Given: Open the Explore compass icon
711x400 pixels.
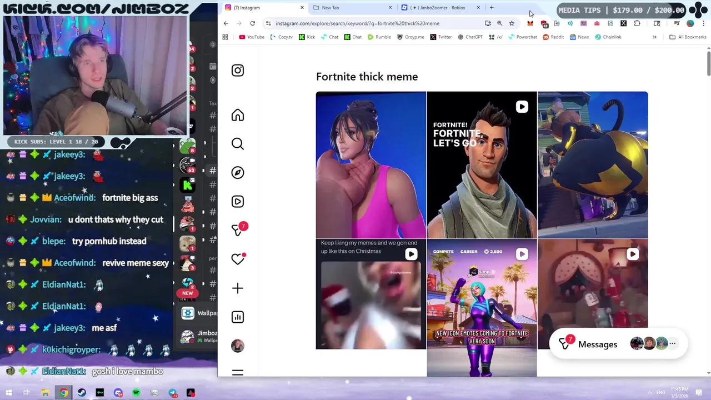Looking at the screenshot, I should pyautogui.click(x=238, y=173).
